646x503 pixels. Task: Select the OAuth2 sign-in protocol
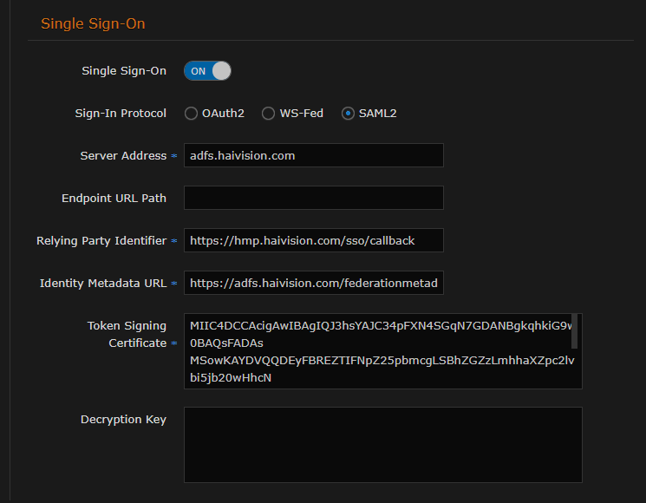click(x=191, y=114)
